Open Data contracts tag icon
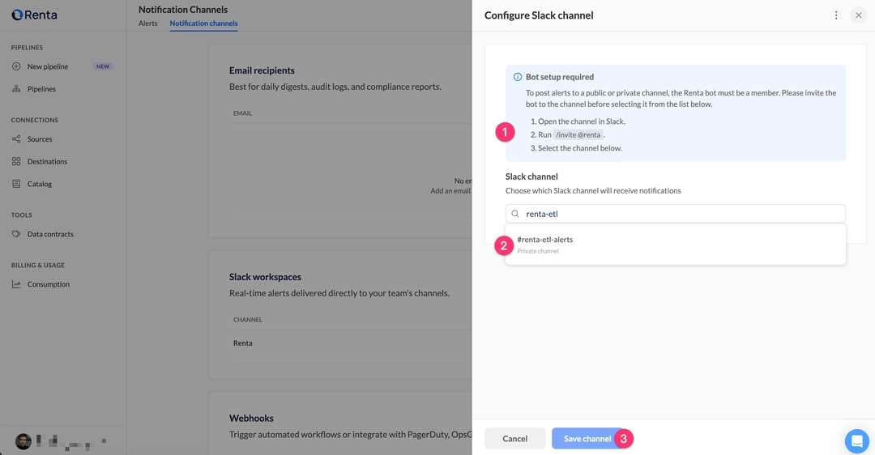 click(16, 234)
